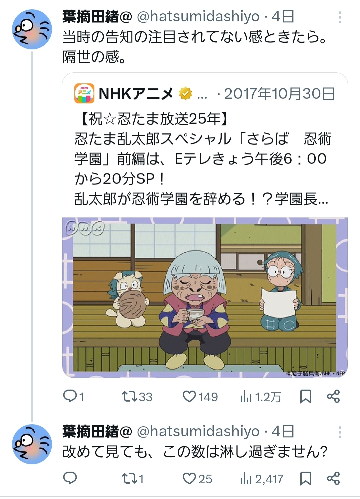Image resolution: width=360 pixels, height=499 pixels.
Task: Open the profile avatar of first tweet
Action: coord(32,29)
